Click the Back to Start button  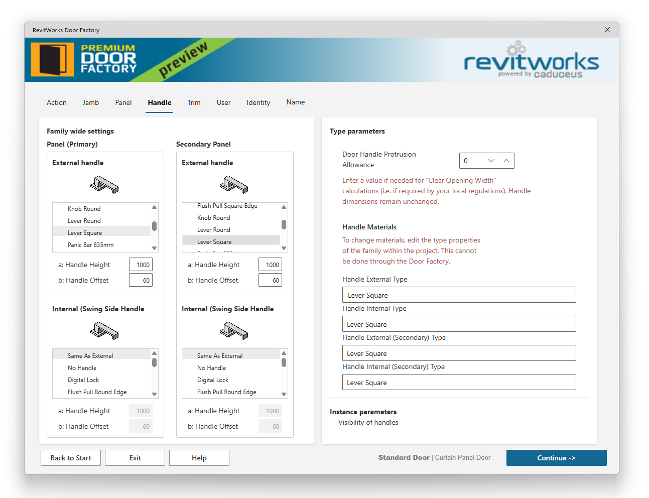click(71, 458)
